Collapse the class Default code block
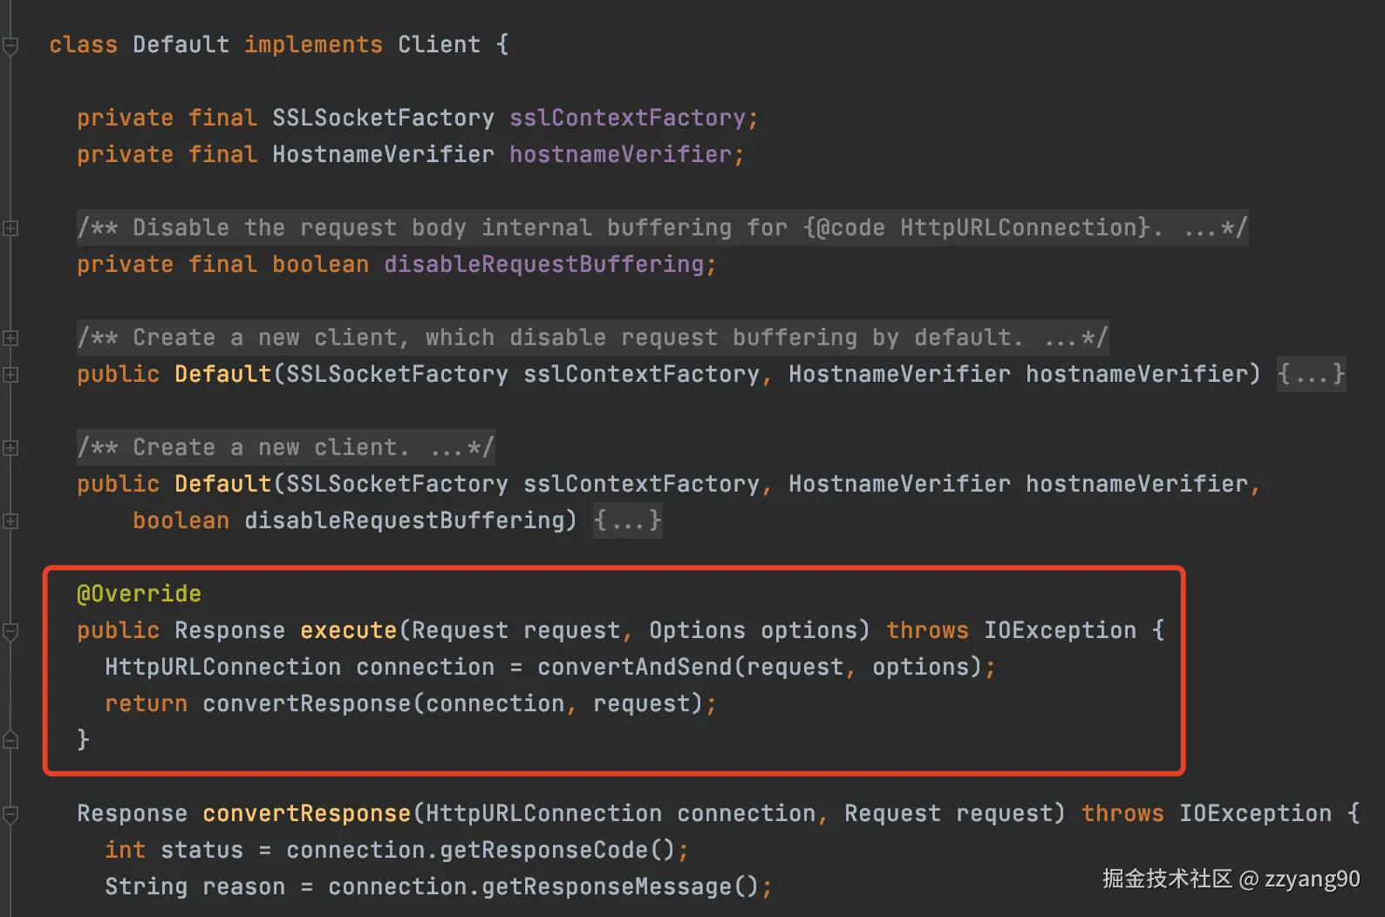This screenshot has width=1385, height=917. click(10, 45)
